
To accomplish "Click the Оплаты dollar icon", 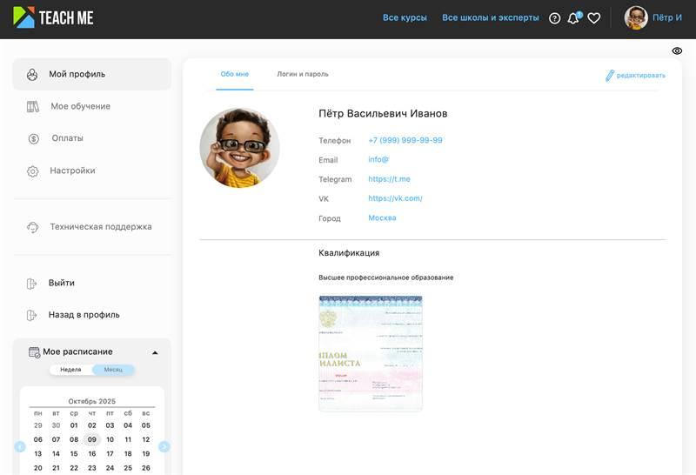I will tap(33, 138).
